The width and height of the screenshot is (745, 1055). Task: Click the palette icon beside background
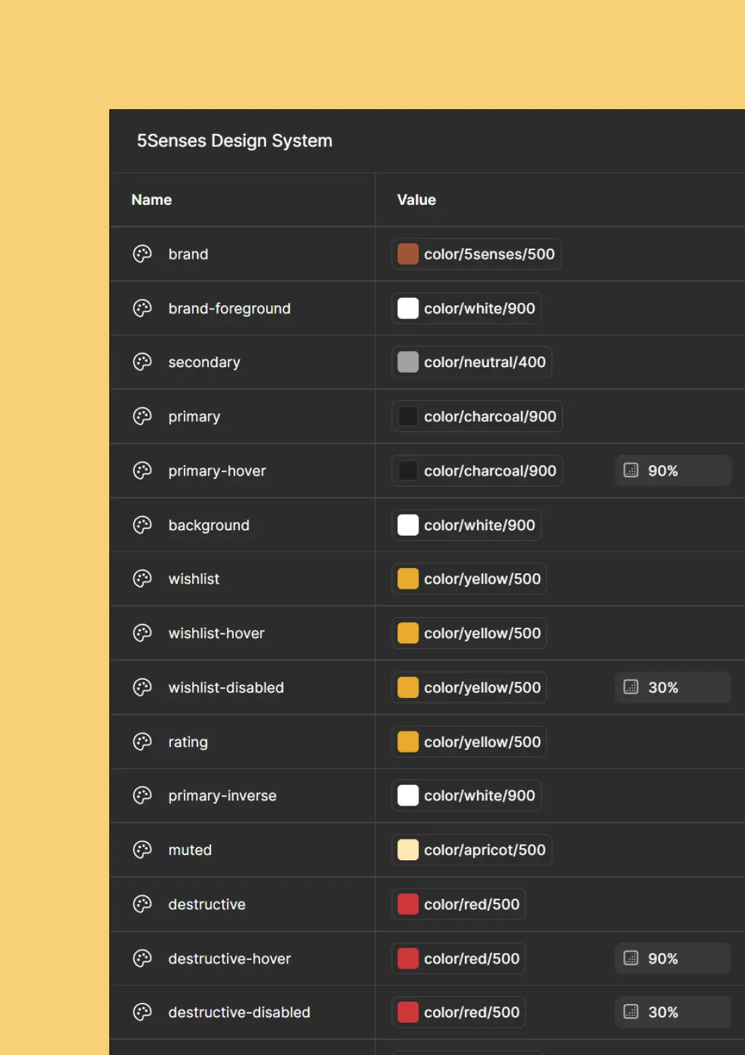[x=142, y=525]
